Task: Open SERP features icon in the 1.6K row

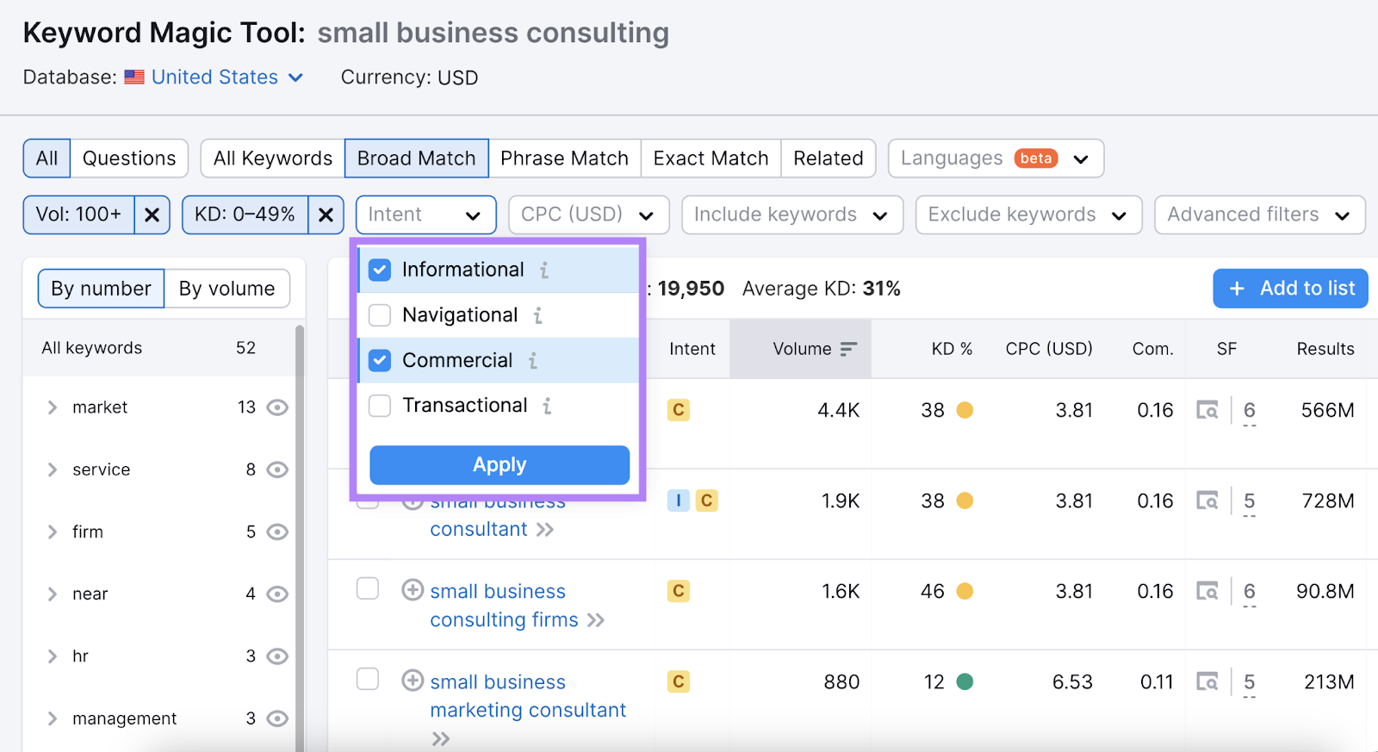Action: pyautogui.click(x=1207, y=591)
